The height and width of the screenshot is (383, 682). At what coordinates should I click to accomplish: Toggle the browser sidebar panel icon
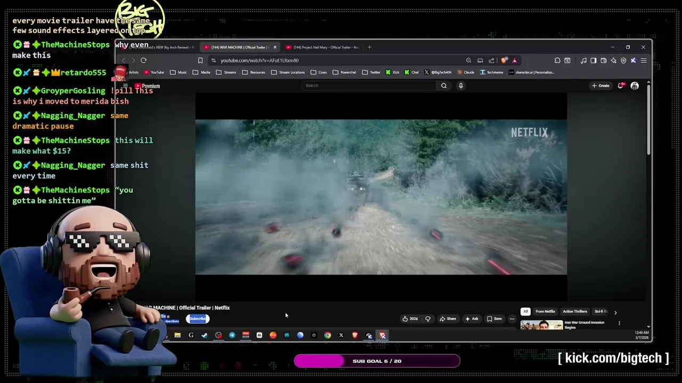[594, 61]
